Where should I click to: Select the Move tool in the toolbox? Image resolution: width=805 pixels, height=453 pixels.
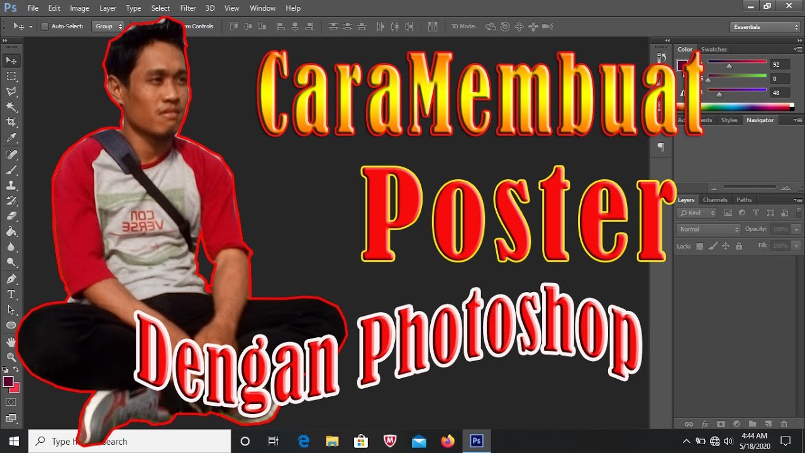(x=11, y=60)
